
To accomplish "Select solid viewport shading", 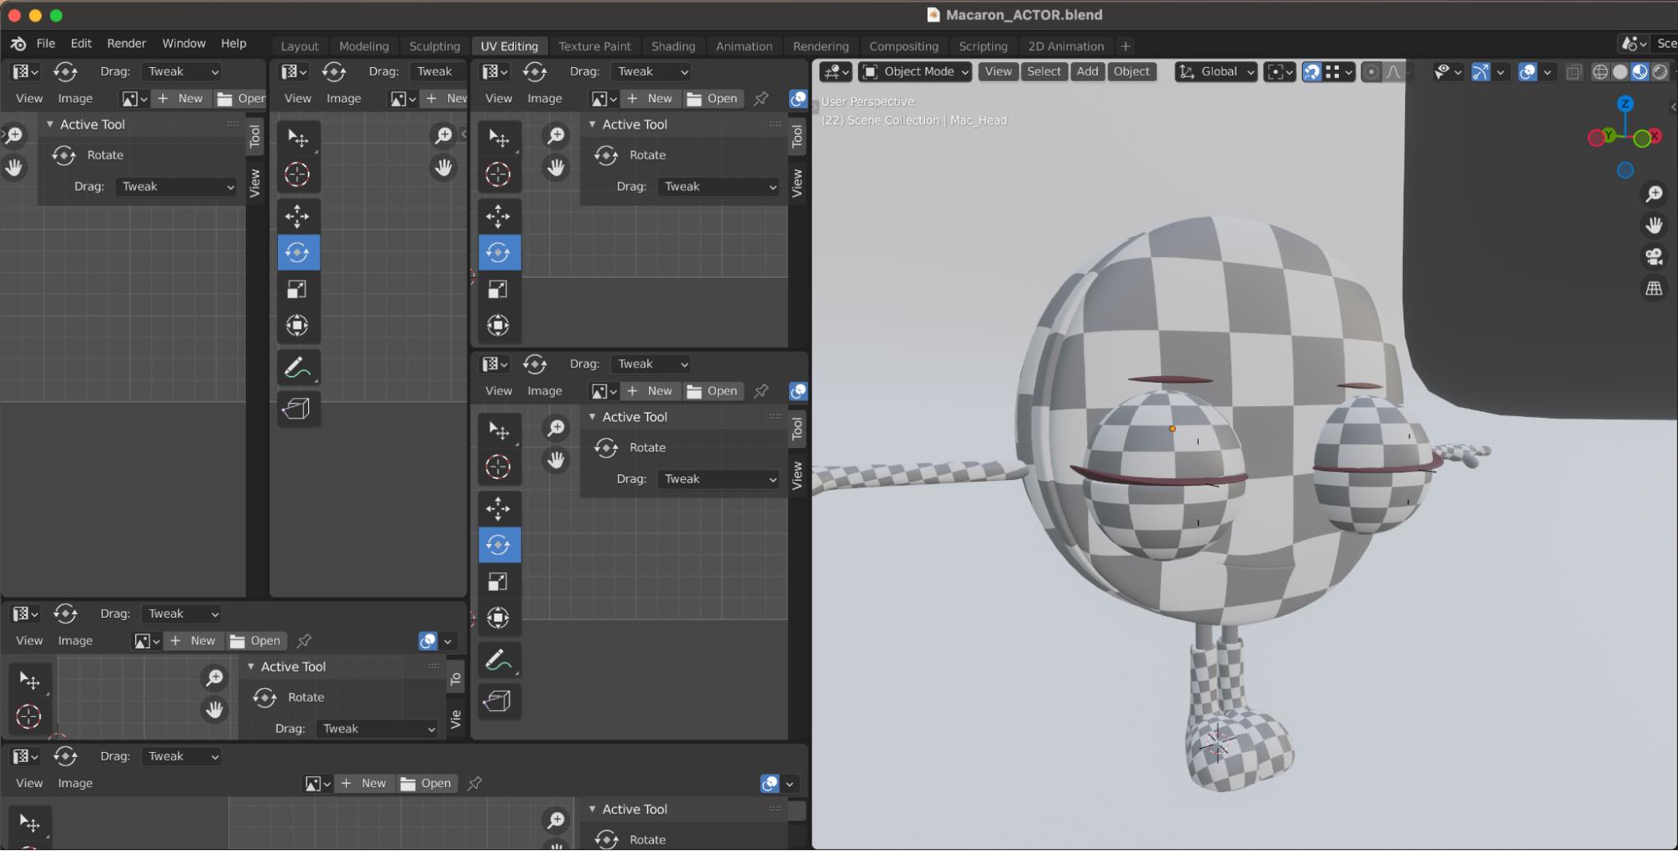I will tap(1620, 72).
